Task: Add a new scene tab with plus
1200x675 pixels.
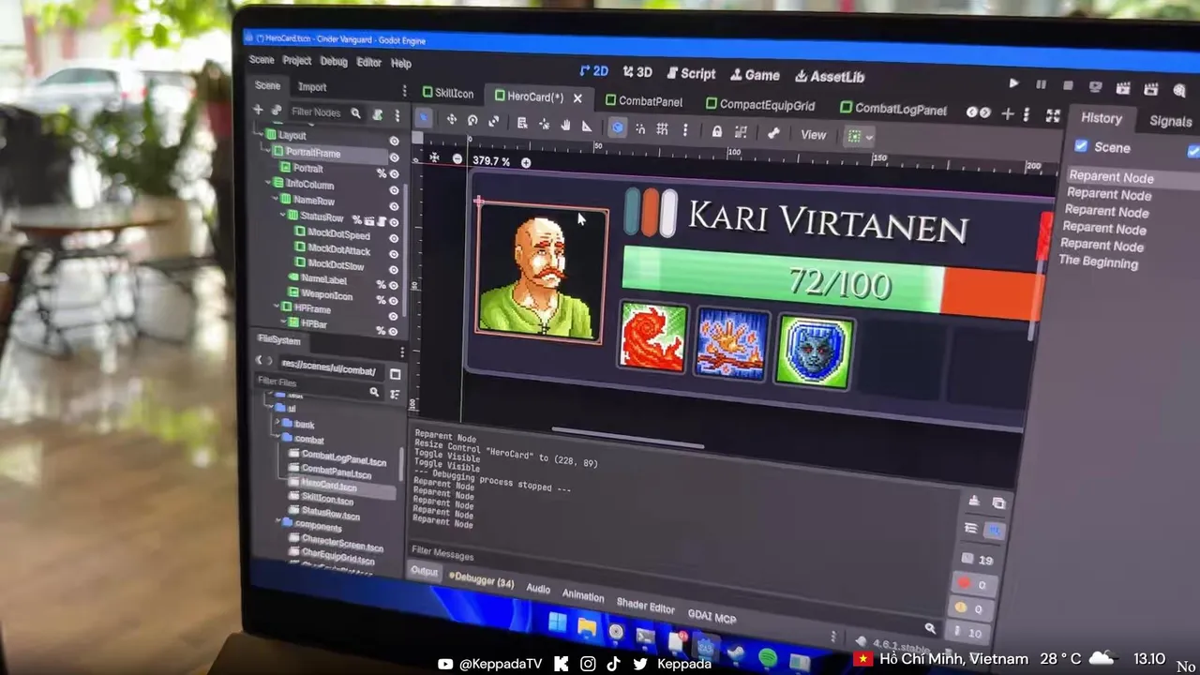Action: click(1008, 113)
